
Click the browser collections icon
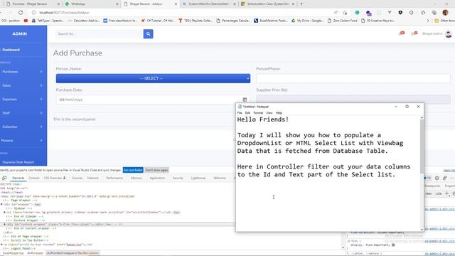(434, 13)
